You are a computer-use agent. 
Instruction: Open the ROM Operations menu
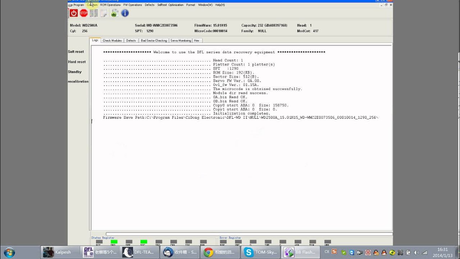[x=110, y=5]
